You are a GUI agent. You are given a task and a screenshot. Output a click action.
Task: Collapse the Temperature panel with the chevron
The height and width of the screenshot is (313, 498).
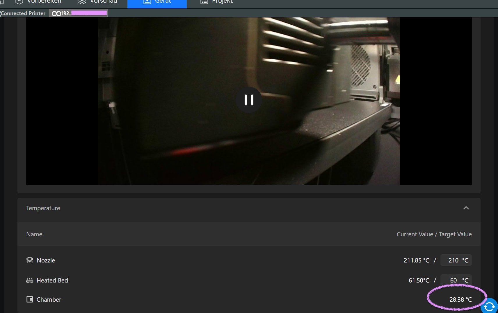coord(466,208)
